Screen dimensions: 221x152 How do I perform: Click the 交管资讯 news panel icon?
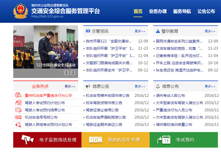click(88, 31)
